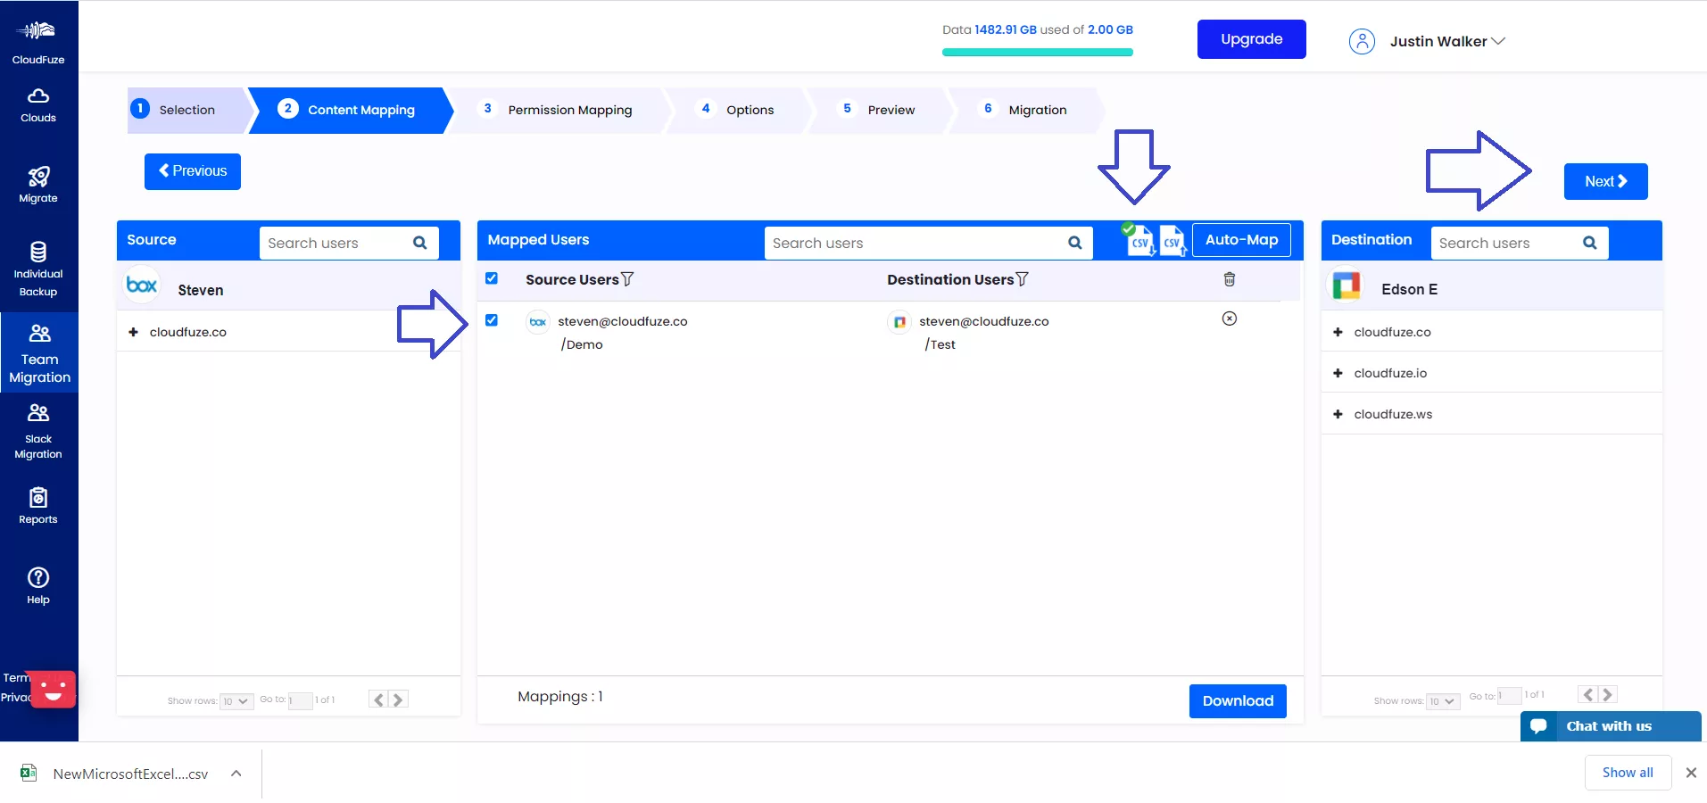
Task: Click the Destination search magnifier icon
Action: [x=1590, y=243]
